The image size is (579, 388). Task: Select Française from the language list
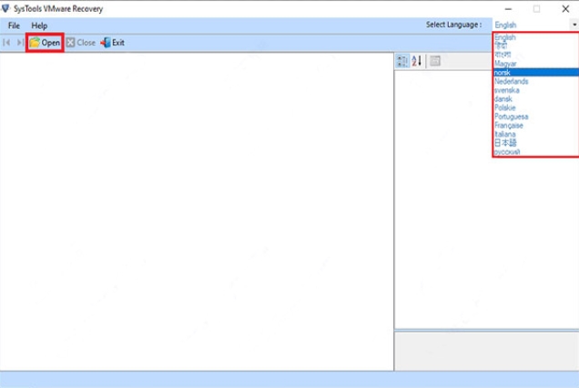[536, 126]
